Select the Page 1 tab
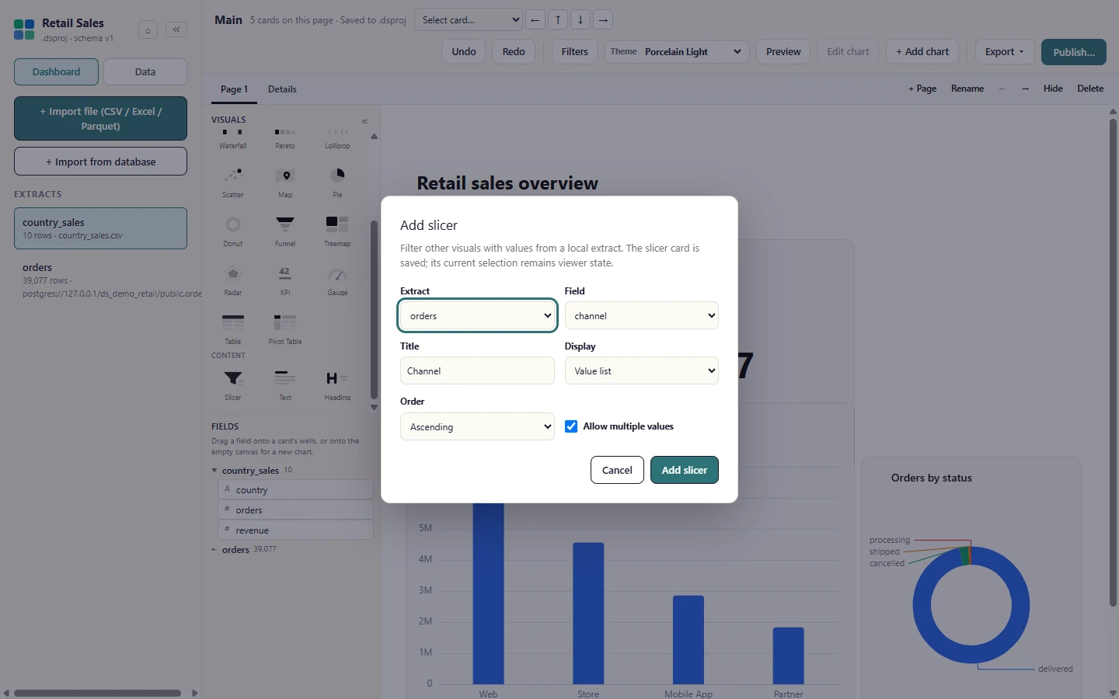Screen dimensions: 1119x699 click(x=234, y=89)
